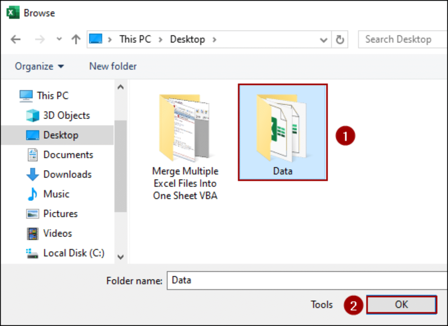The image size is (448, 326).
Task: Click the New folder button
Action: 113,66
